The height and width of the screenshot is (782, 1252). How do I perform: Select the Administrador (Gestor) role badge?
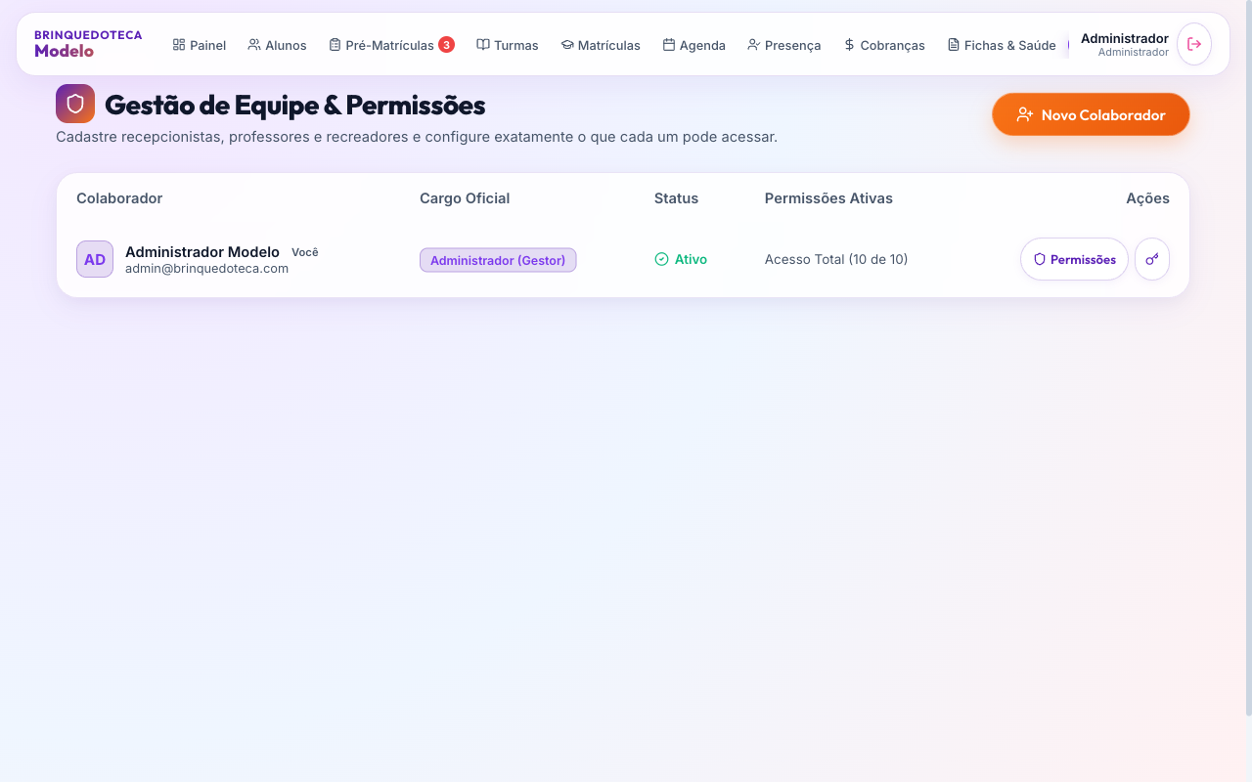click(498, 260)
